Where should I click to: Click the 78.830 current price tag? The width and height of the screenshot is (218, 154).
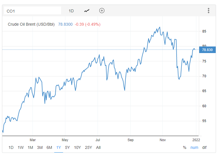tap(207, 50)
